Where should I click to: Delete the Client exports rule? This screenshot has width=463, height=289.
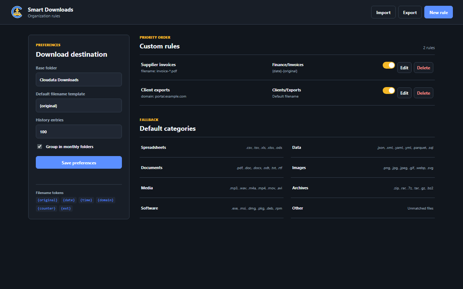coord(424,93)
